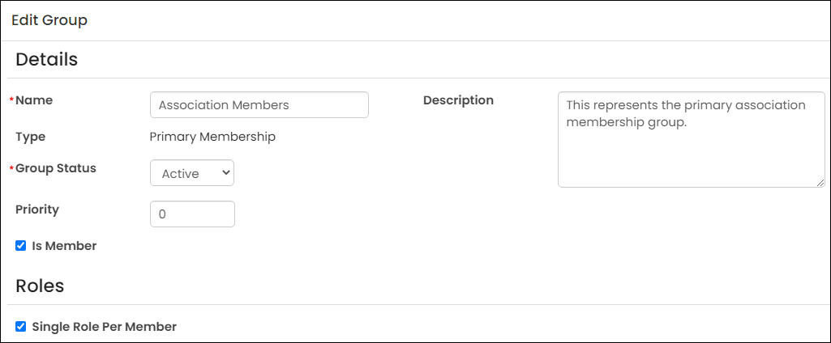Click the Is Member label text
Screen dimensions: 831x343
tap(64, 246)
